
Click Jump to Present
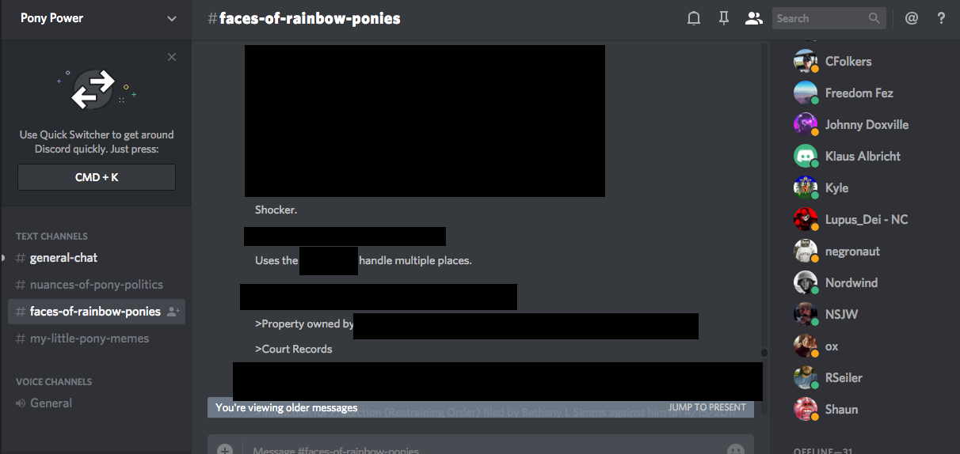(707, 407)
